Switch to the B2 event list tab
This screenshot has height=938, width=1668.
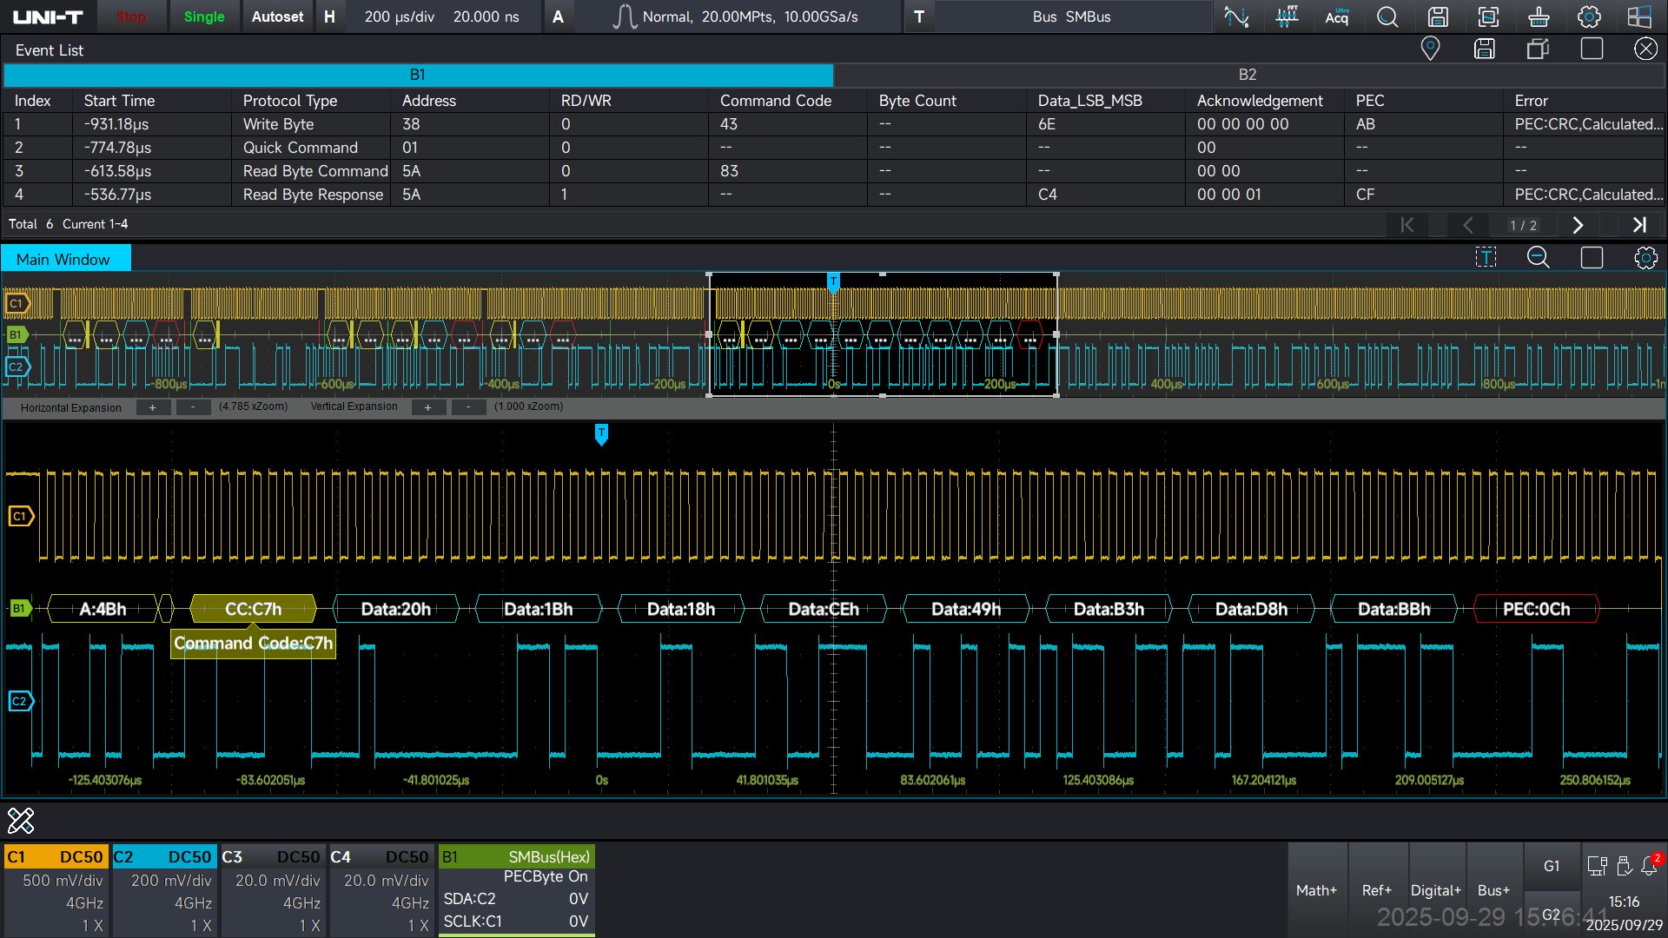pos(1248,75)
